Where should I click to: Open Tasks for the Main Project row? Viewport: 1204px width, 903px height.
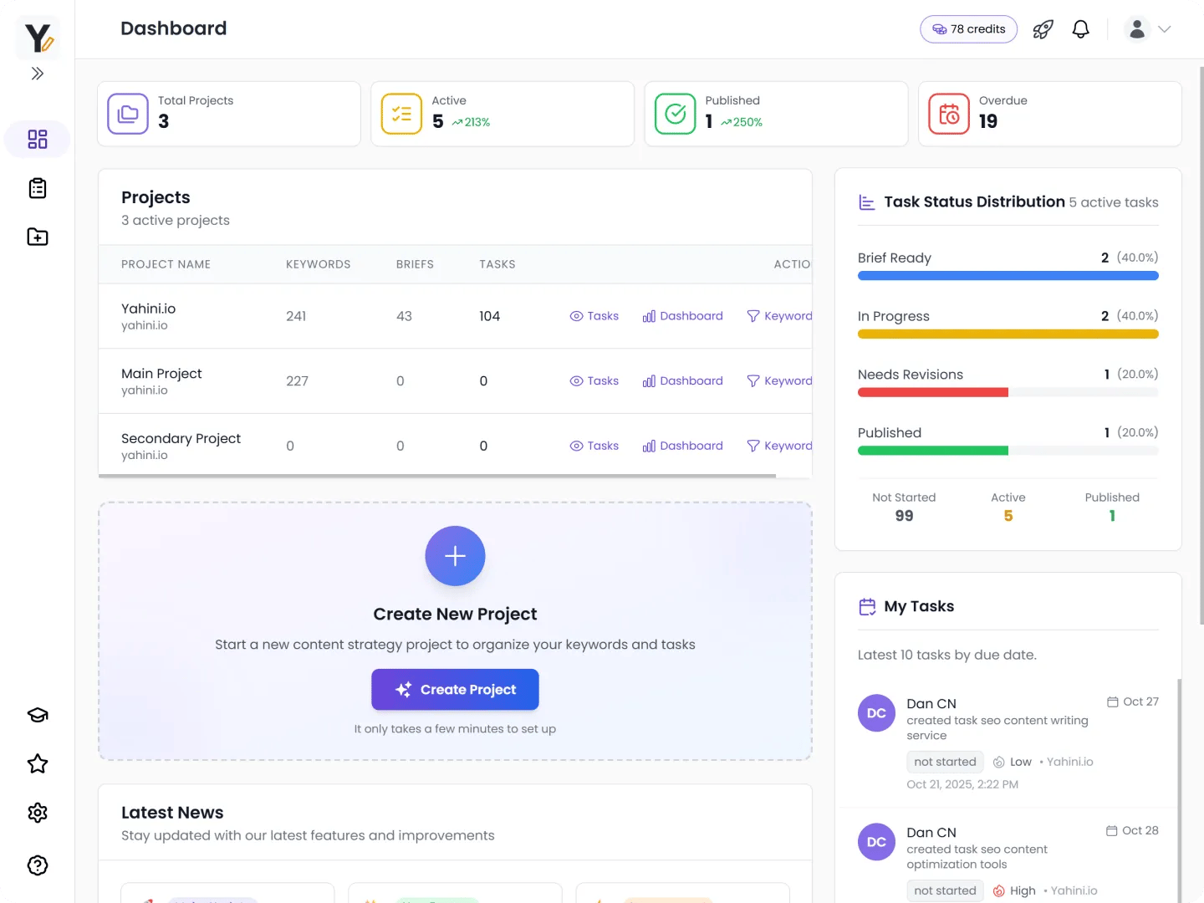tap(594, 380)
